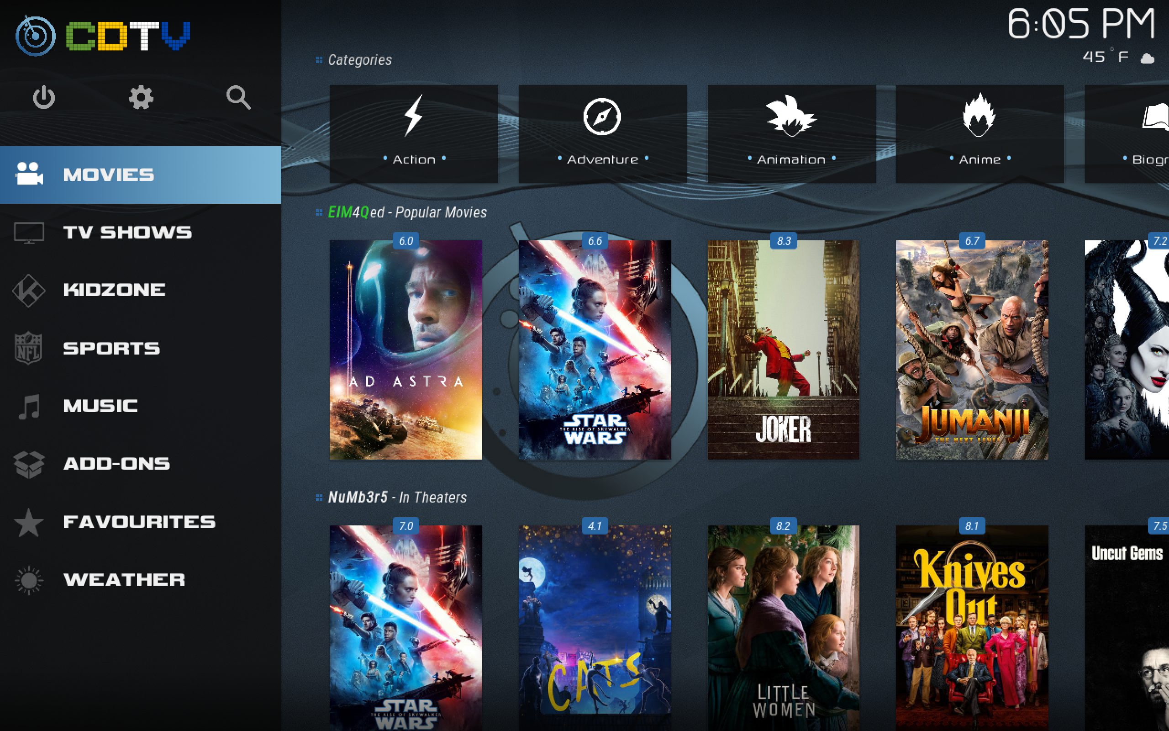Click the Action lightning bolt icon
The width and height of the screenshot is (1169, 731).
414,115
